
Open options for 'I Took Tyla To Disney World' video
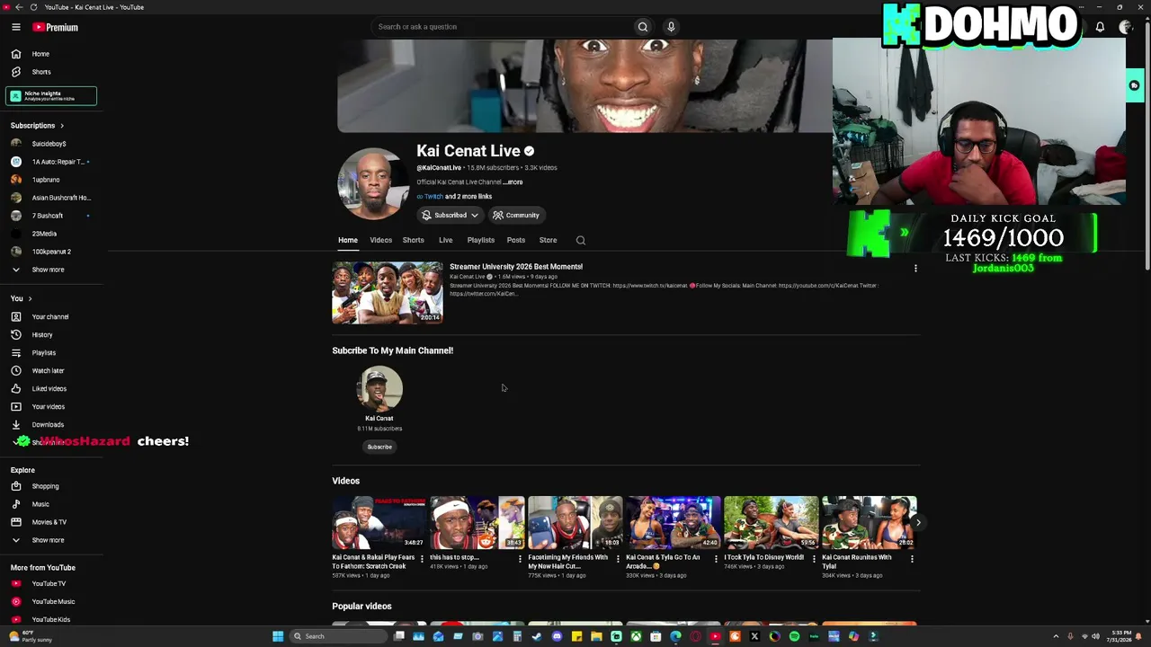pyautogui.click(x=814, y=559)
